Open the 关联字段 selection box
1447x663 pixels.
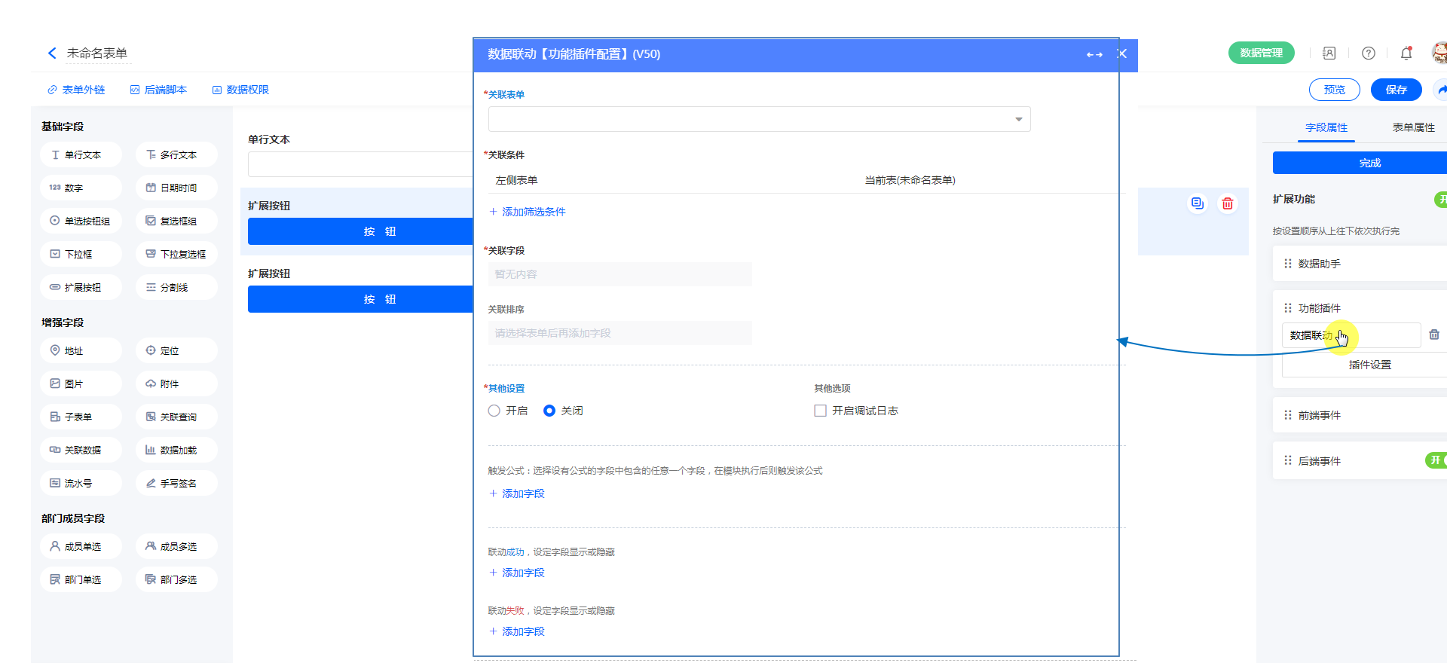pyautogui.click(x=619, y=274)
